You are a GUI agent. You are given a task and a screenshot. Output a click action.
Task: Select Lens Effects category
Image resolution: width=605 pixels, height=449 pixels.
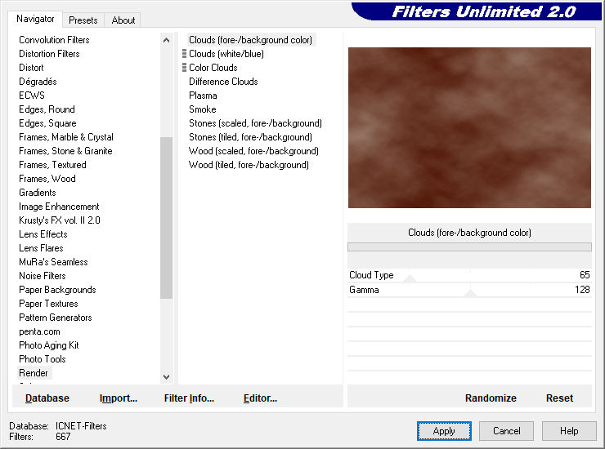43,234
